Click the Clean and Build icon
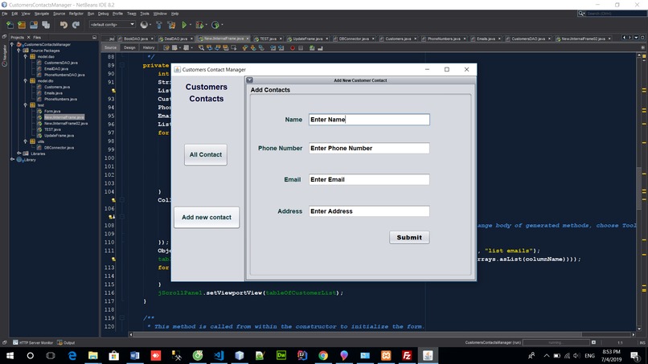 (x=171, y=25)
